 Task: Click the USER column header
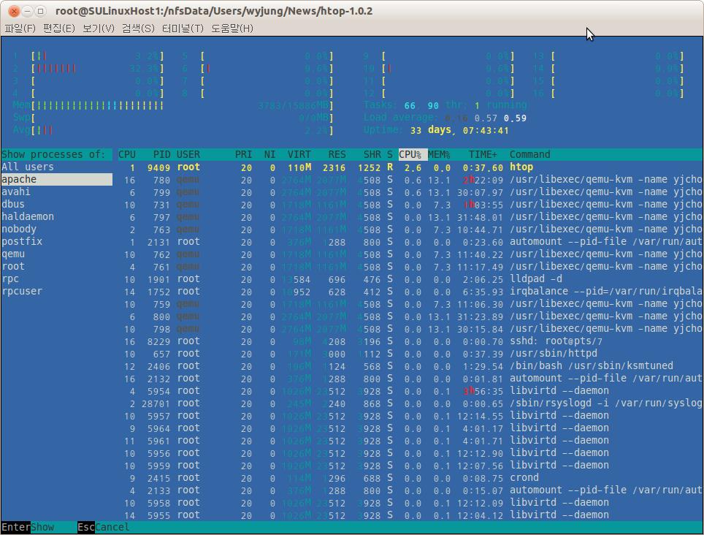(188, 154)
